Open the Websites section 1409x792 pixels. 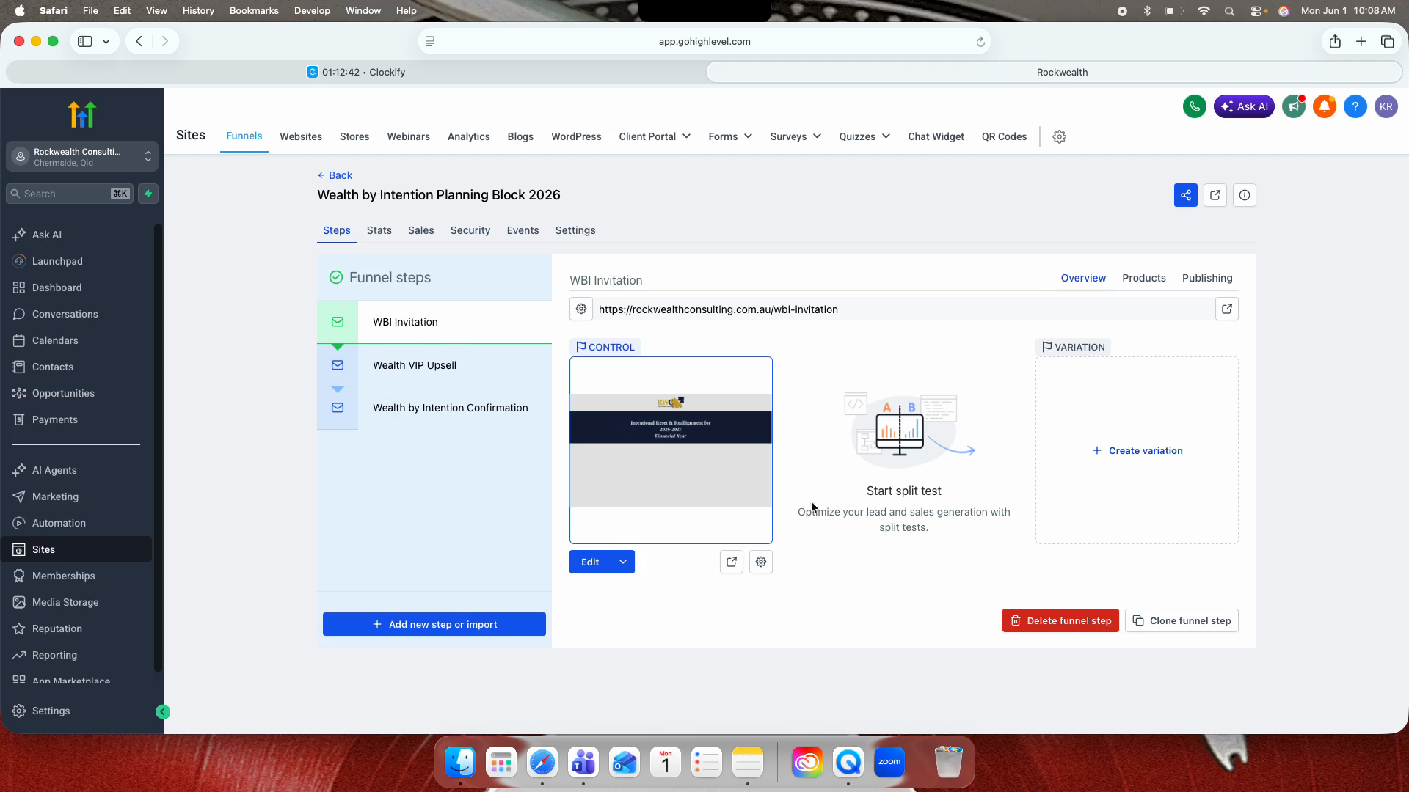coord(301,136)
